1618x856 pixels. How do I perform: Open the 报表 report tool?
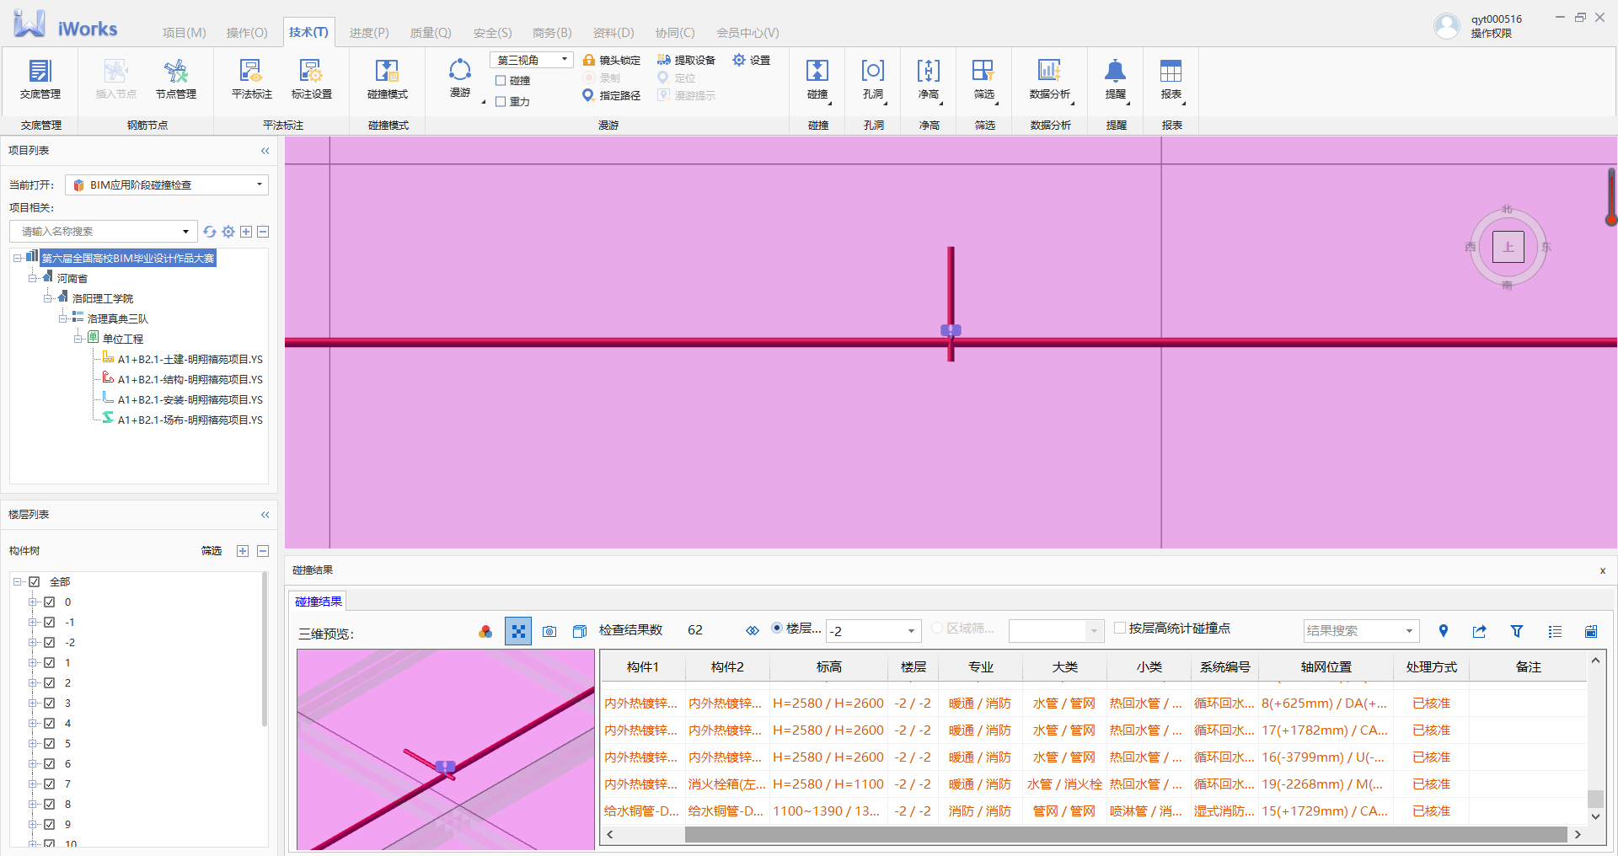[x=1171, y=79]
